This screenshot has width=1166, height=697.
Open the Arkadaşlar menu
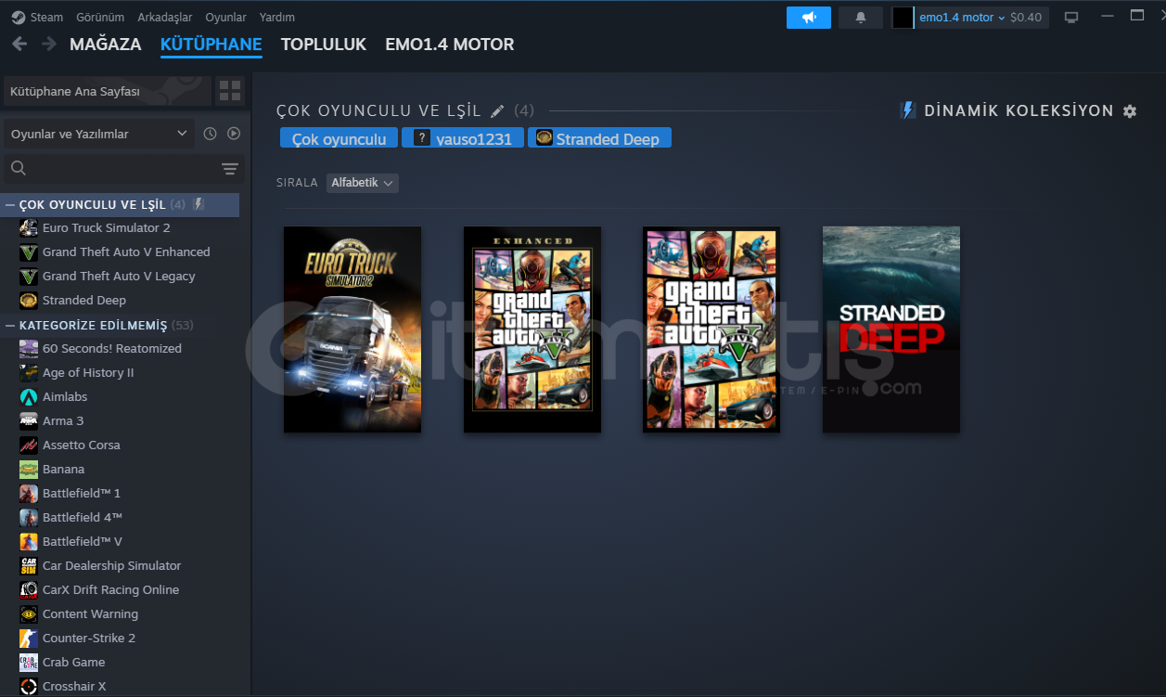coord(165,17)
